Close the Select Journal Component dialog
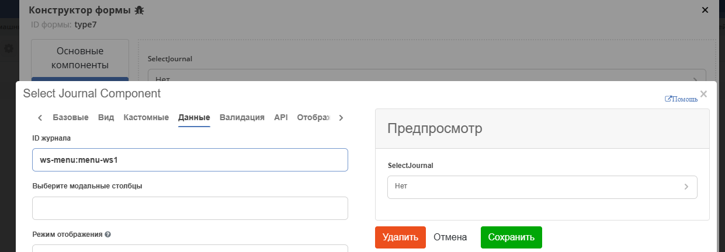The width and height of the screenshot is (725, 252). pyautogui.click(x=703, y=94)
